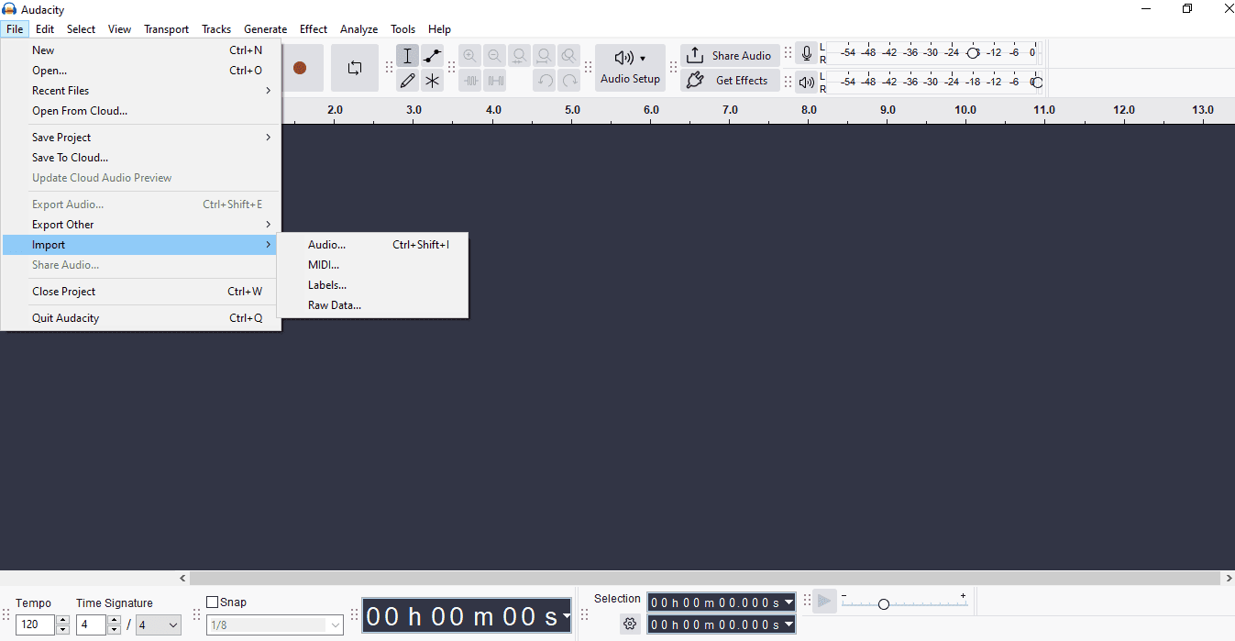Select Raw Data... import option
Image resolution: width=1235 pixels, height=641 pixels.
[x=335, y=305]
